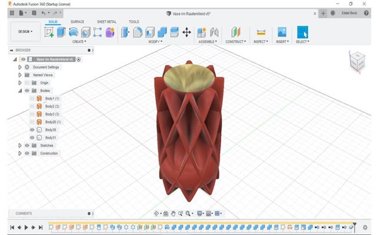The image size is (378, 235).
Task: Toggle visibility of the Sketches folder
Action: point(27,145)
